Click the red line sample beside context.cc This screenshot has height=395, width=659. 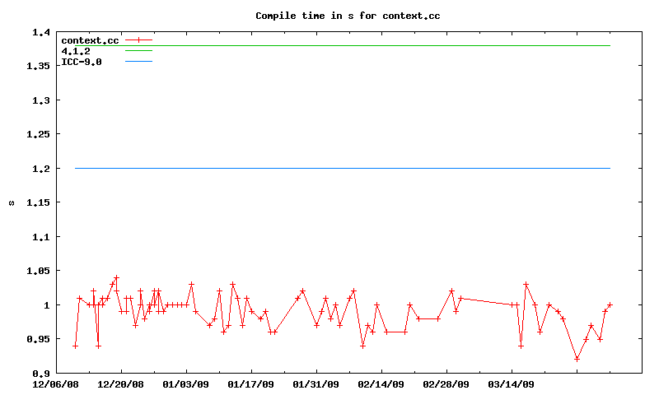tap(138, 40)
